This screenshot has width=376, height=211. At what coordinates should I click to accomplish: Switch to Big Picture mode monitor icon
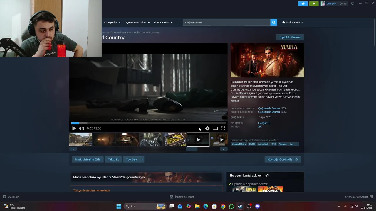353,4
